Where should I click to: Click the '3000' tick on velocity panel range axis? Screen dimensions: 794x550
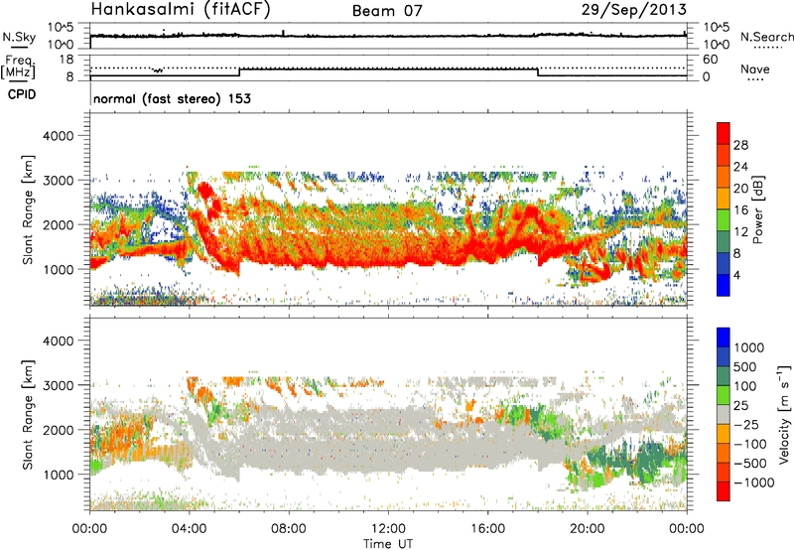pos(58,385)
